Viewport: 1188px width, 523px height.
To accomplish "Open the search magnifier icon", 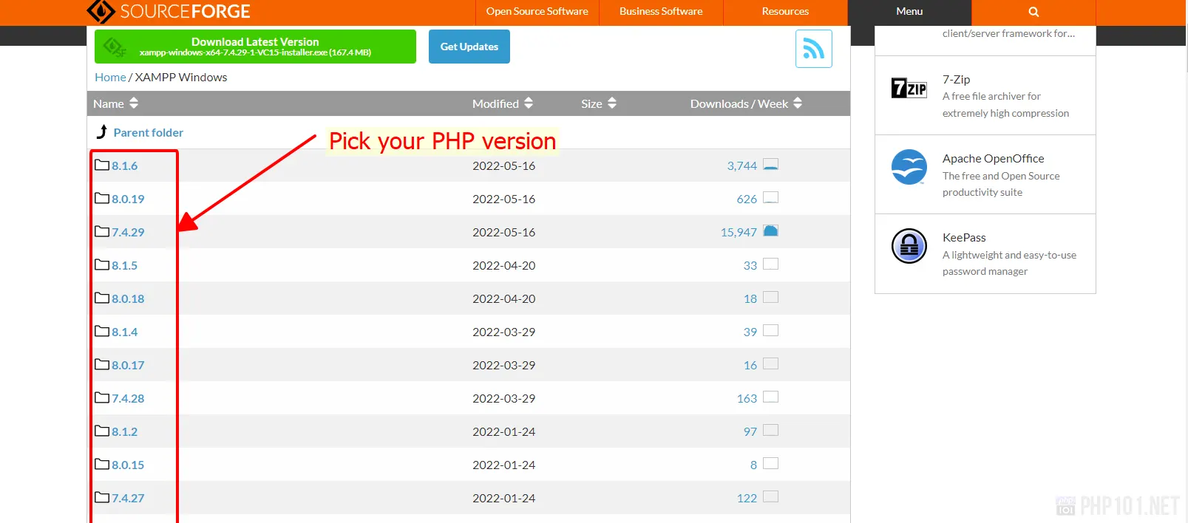I will pos(1033,12).
